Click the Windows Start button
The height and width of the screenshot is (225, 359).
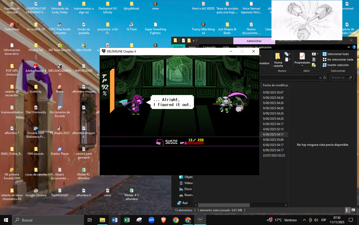pyautogui.click(x=6, y=220)
